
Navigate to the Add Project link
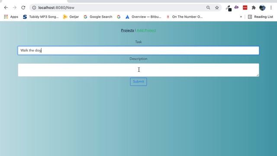pyautogui.click(x=146, y=30)
